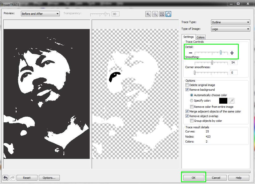This screenshot has height=184, width=255.
Task: Select the Pan hand tool
Action: coord(168,14)
